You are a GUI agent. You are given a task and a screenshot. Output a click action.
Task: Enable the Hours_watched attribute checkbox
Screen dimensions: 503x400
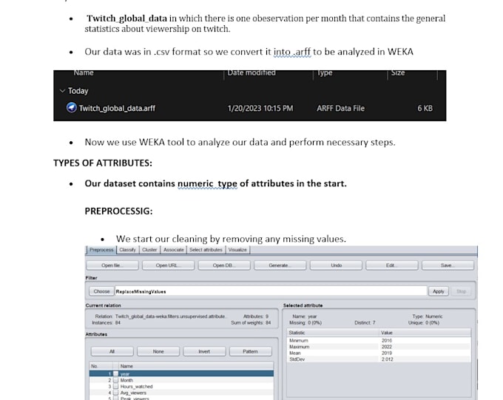[115, 387]
